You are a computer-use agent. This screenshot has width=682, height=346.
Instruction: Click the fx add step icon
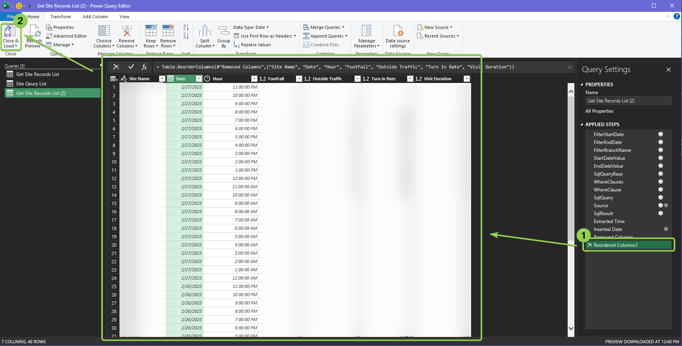pyautogui.click(x=144, y=67)
